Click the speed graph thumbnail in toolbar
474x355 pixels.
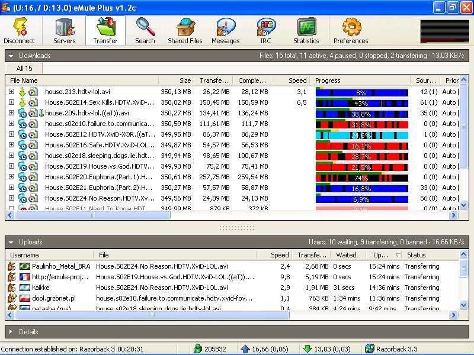(445, 32)
